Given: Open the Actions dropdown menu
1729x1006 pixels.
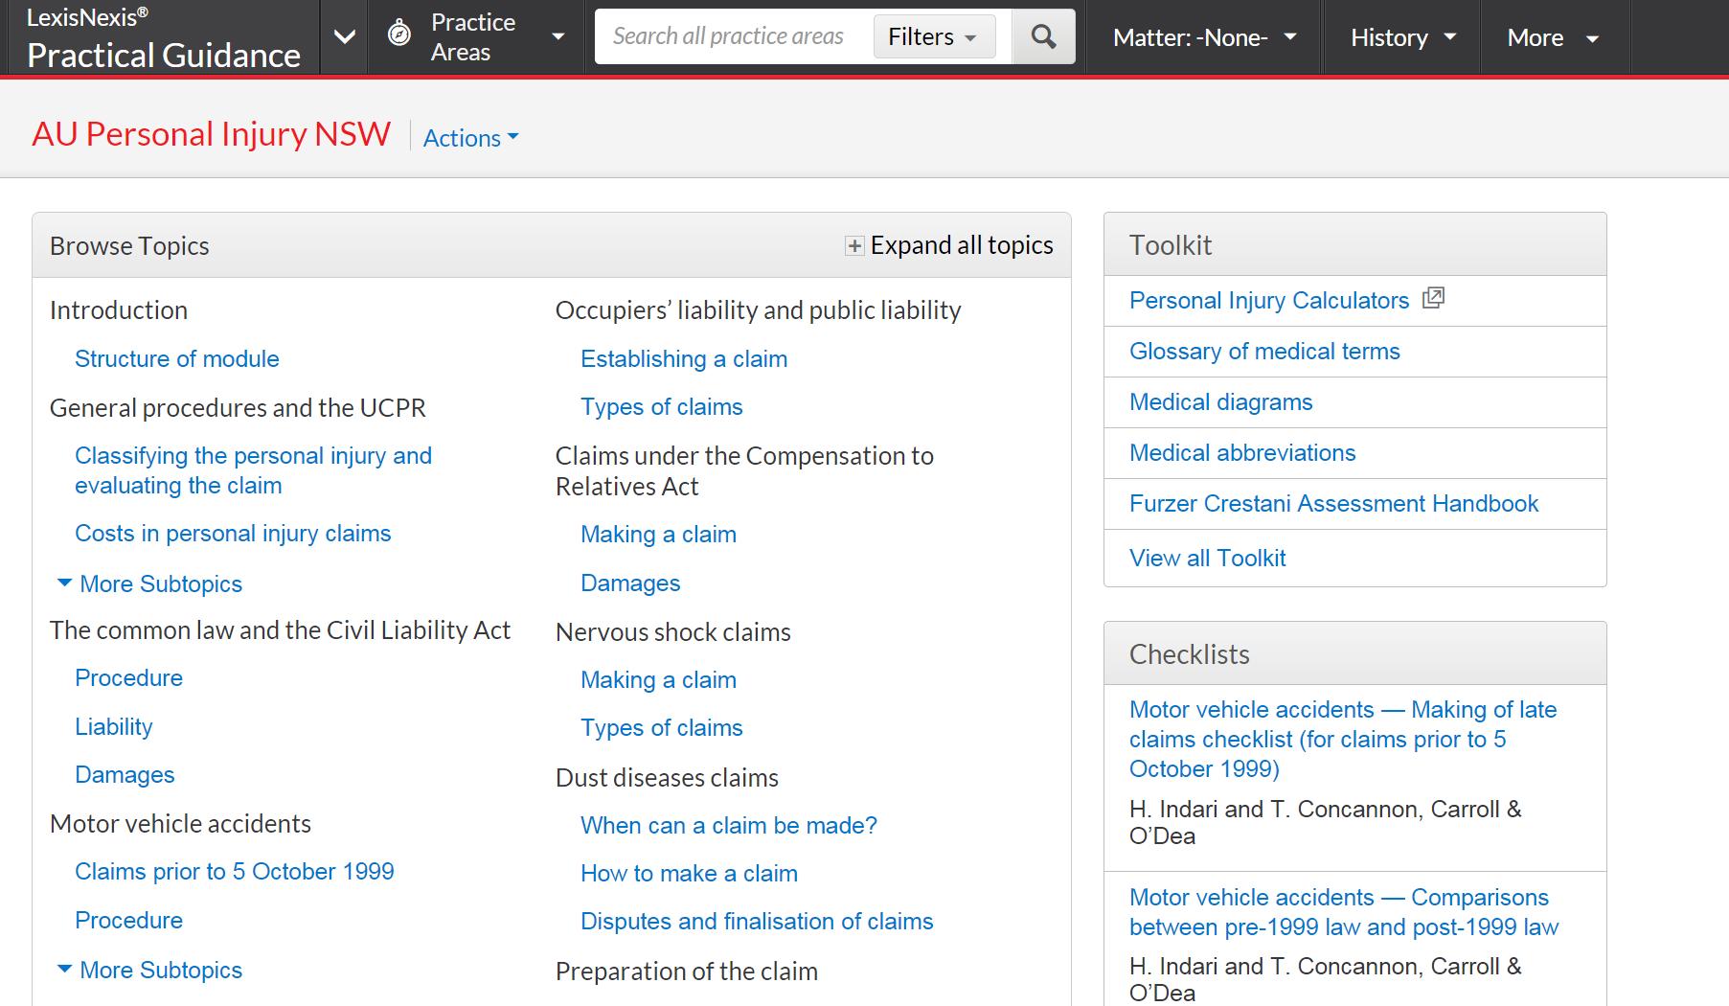Looking at the screenshot, I should click(x=470, y=138).
